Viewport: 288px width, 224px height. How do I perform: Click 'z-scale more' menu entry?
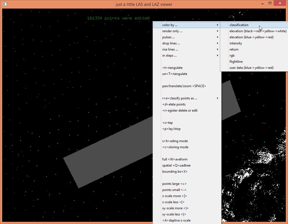174,196
